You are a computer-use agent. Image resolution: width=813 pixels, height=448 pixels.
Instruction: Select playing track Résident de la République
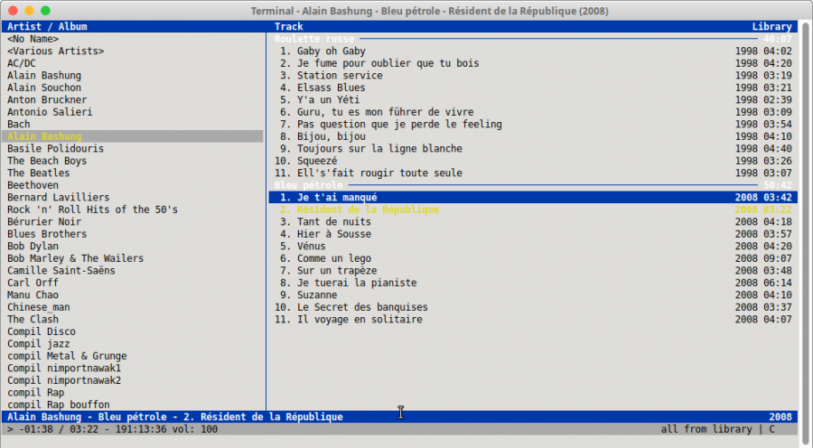point(533,210)
